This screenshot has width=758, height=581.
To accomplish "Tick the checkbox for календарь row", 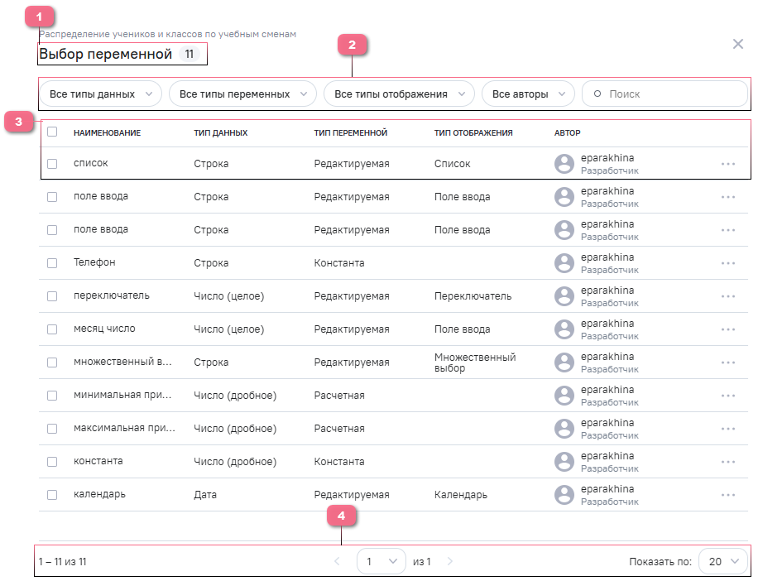I will click(52, 495).
